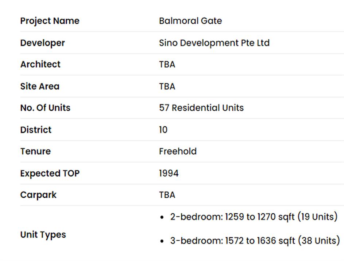344x261 pixels.
Task: Select the 1994 expected TOP value
Action: 169,173
